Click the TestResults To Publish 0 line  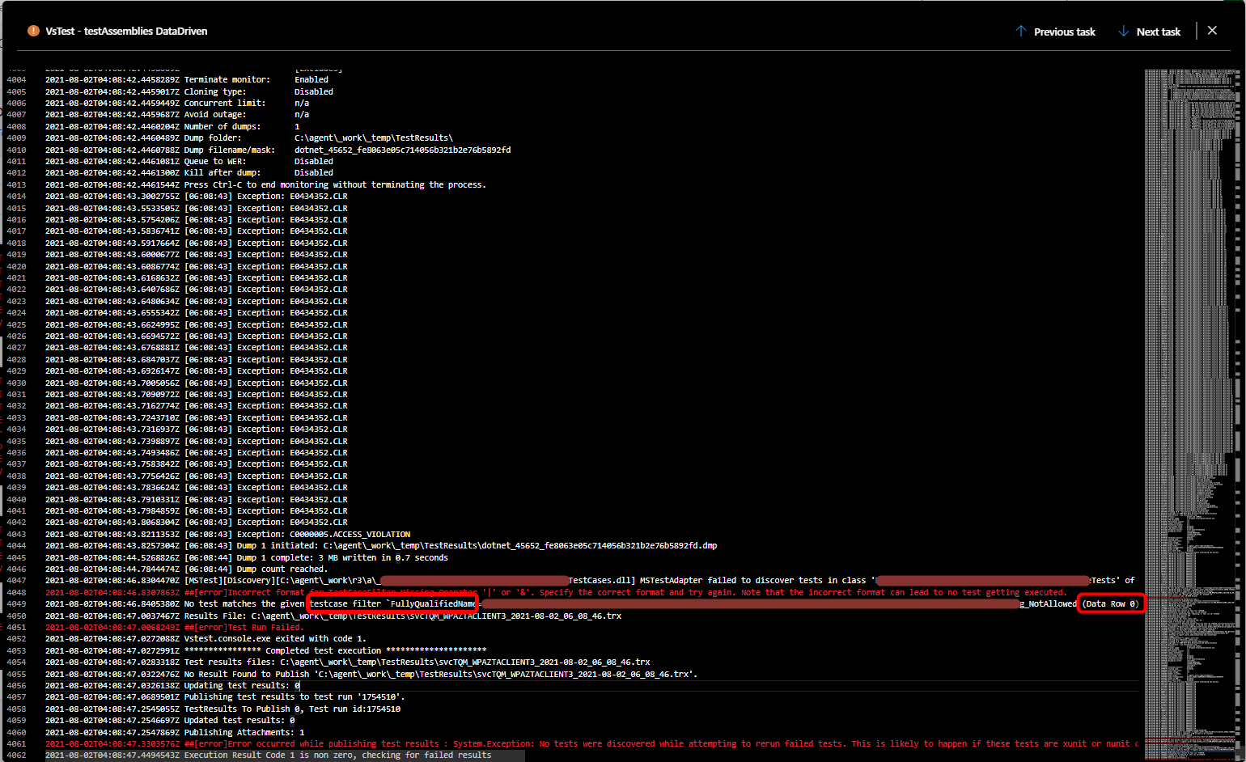(x=223, y=709)
